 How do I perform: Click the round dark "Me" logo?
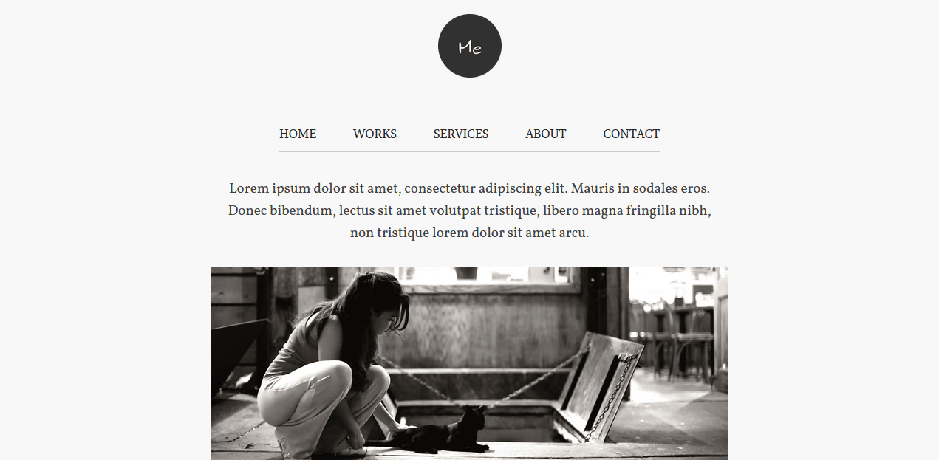(470, 46)
